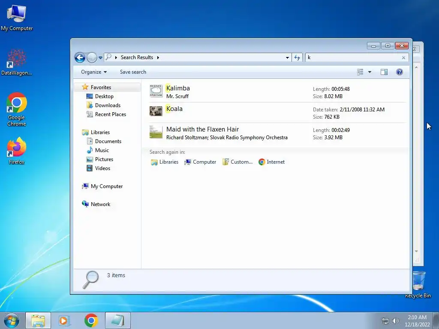Open Desktop under Favorites

(104, 96)
